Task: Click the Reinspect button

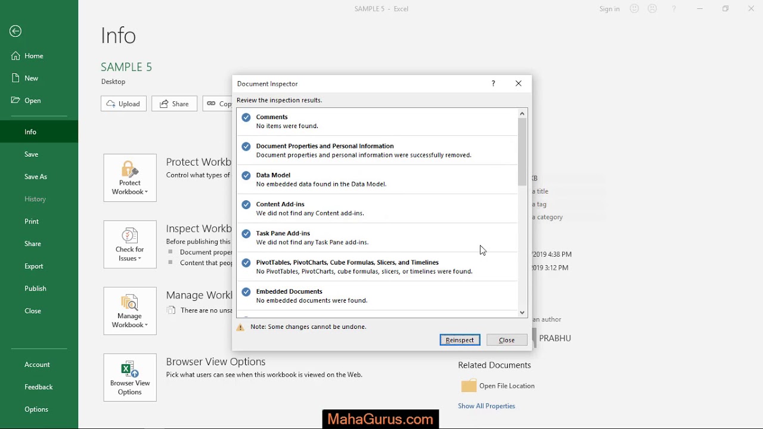Action: (x=460, y=340)
